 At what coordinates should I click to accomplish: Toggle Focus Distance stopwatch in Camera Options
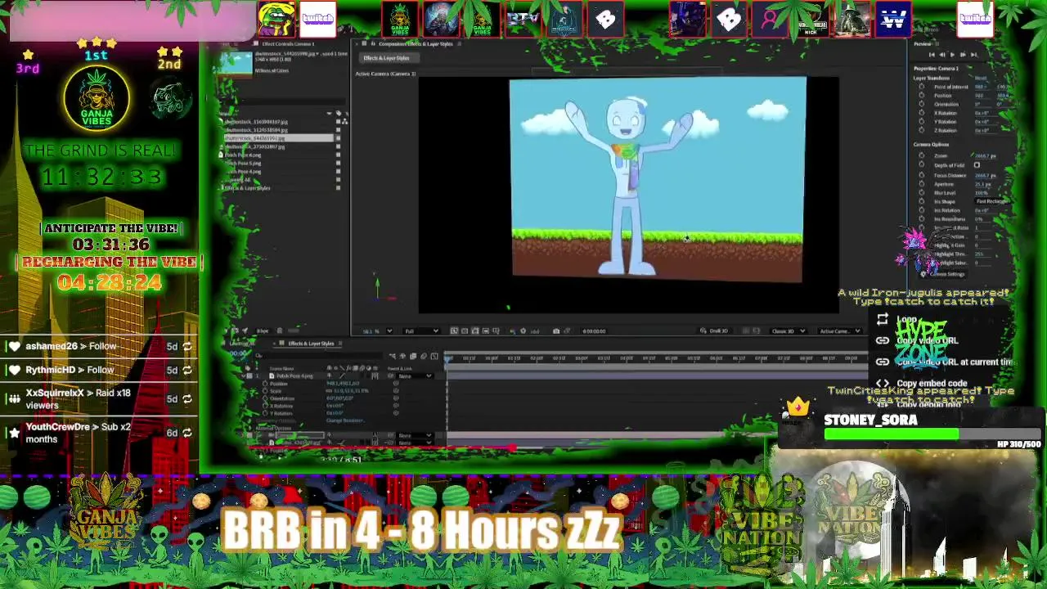pos(922,175)
